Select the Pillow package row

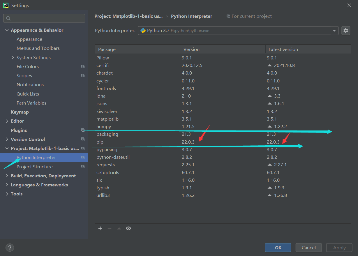223,58
